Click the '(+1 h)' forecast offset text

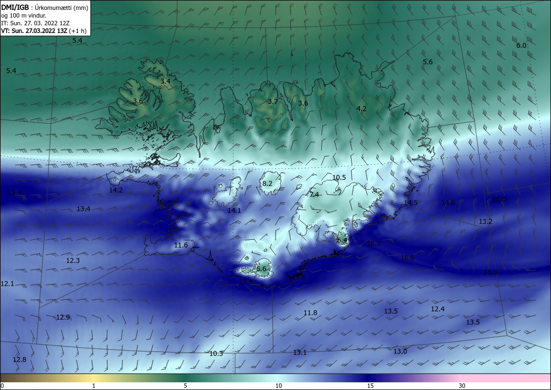(x=77, y=30)
